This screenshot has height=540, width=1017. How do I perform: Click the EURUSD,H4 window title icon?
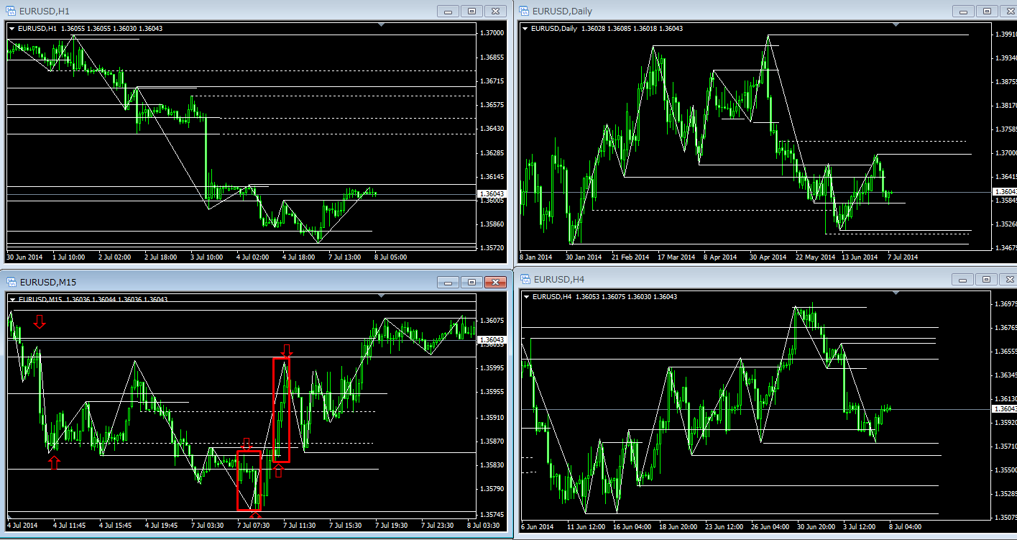click(525, 279)
